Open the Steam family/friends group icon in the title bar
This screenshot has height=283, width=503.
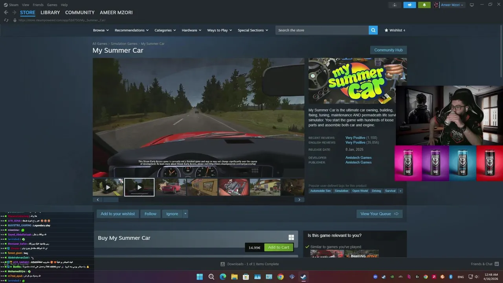(x=394, y=5)
